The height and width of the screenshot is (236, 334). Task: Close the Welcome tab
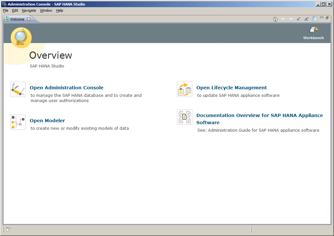point(29,19)
